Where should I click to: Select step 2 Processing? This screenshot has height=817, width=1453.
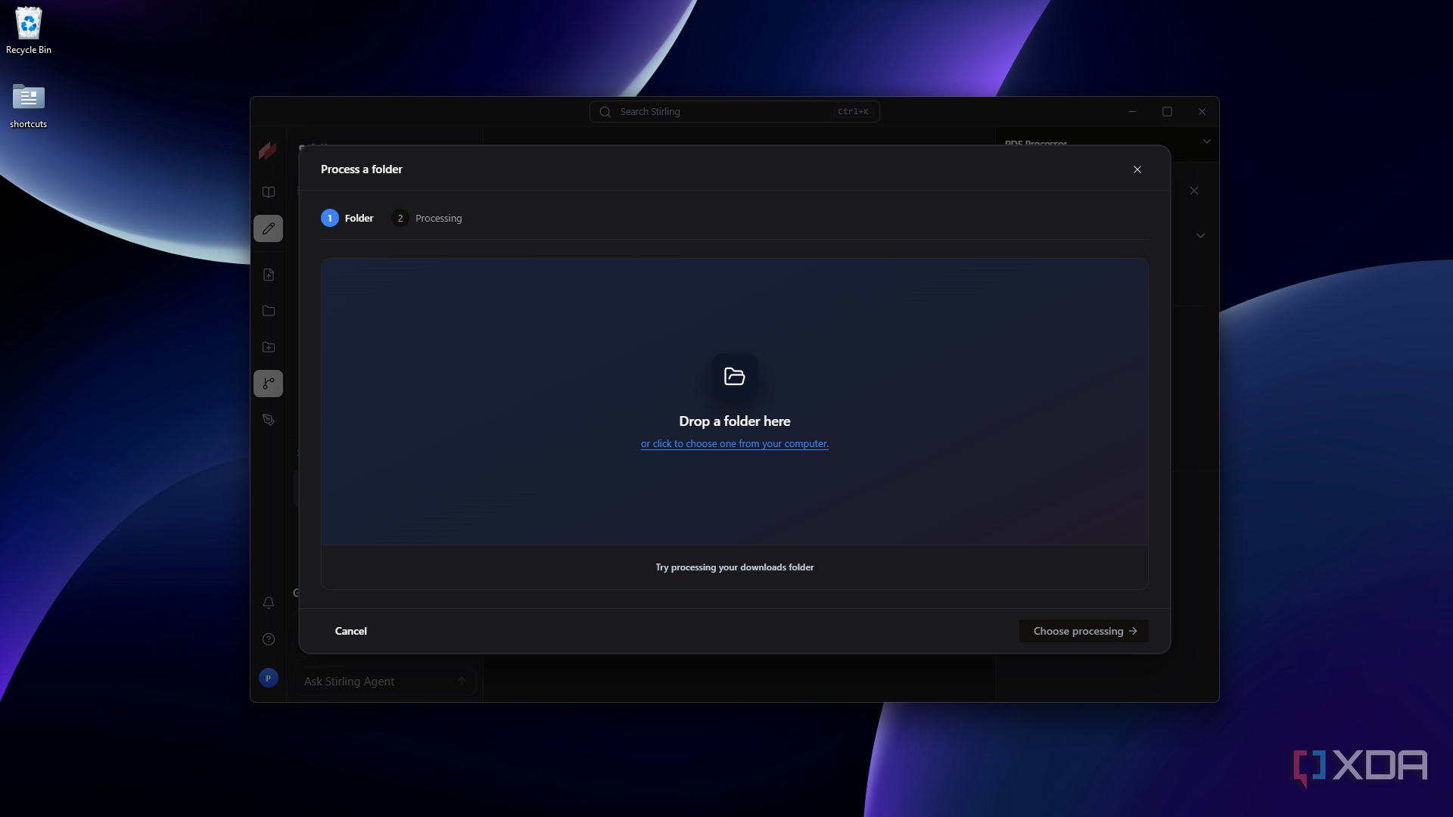click(x=427, y=218)
